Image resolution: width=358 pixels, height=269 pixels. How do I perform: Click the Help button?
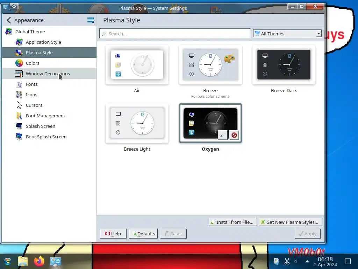(x=113, y=234)
